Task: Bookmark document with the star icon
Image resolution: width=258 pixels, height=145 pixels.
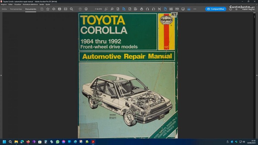Action: click(48, 9)
